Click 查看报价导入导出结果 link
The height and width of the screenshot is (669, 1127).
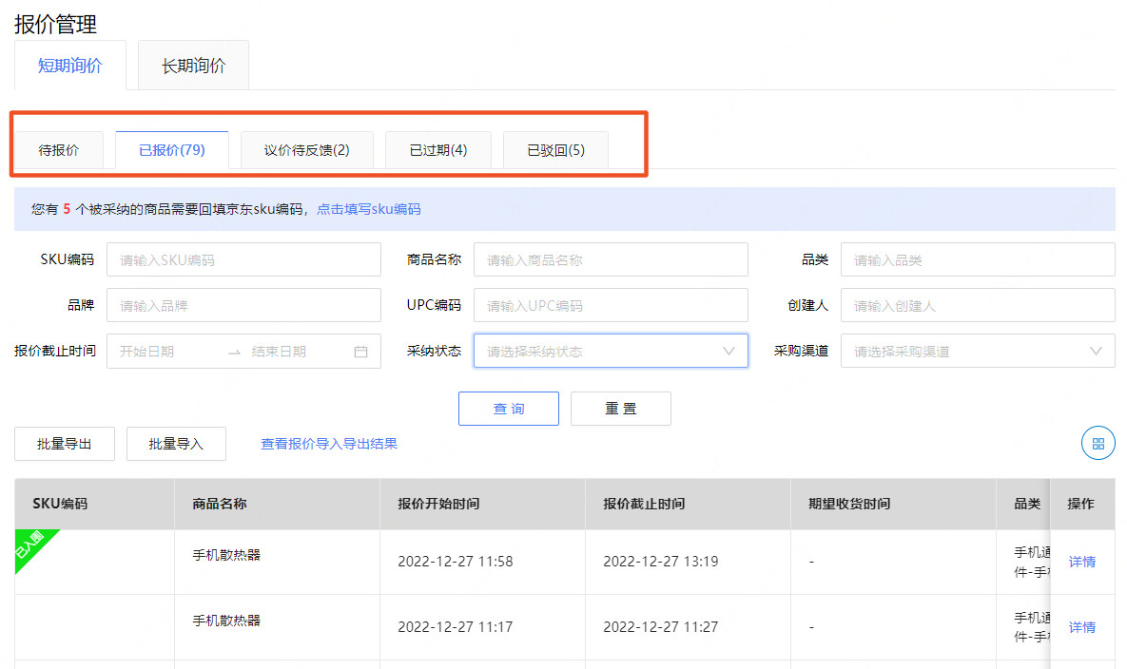tap(327, 443)
